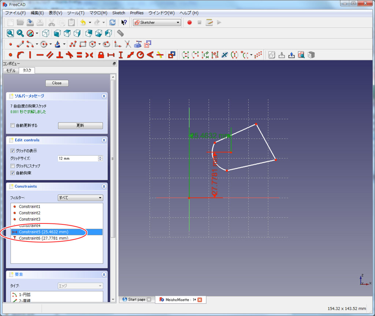375x316 pixels.
Task: Click the グリッドサイズ spinner arrows
Action: pos(100,159)
